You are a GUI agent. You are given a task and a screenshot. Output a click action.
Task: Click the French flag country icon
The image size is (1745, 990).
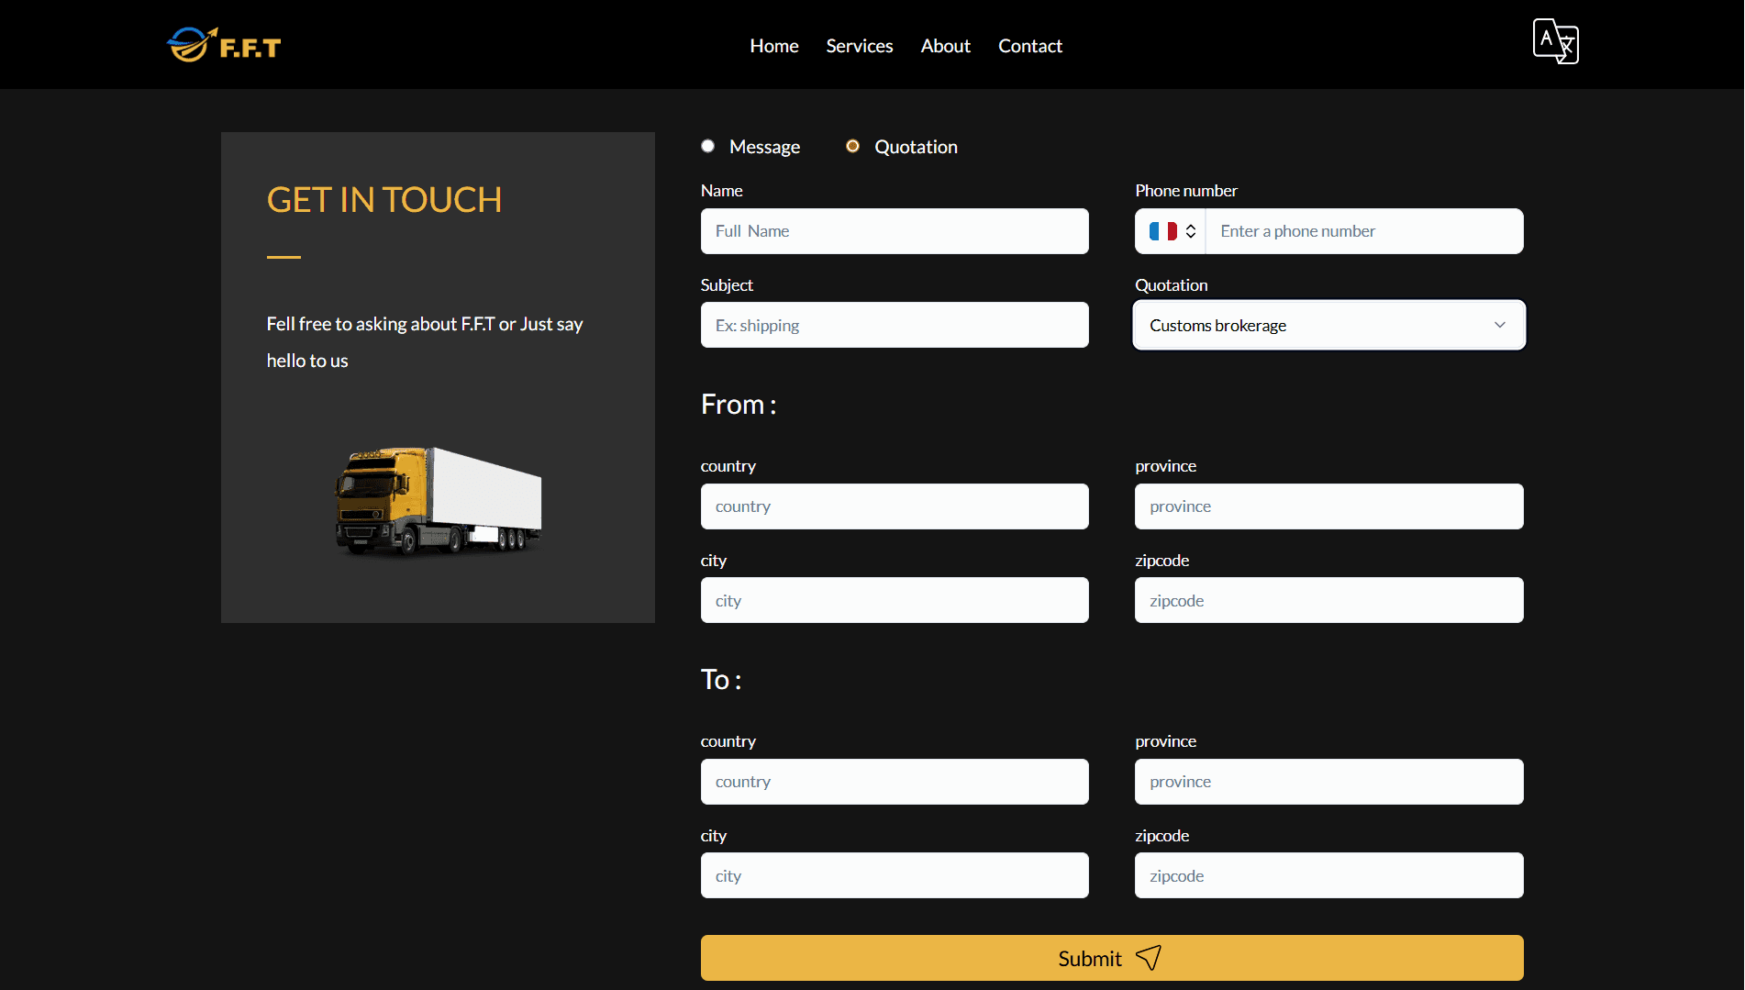(1162, 231)
